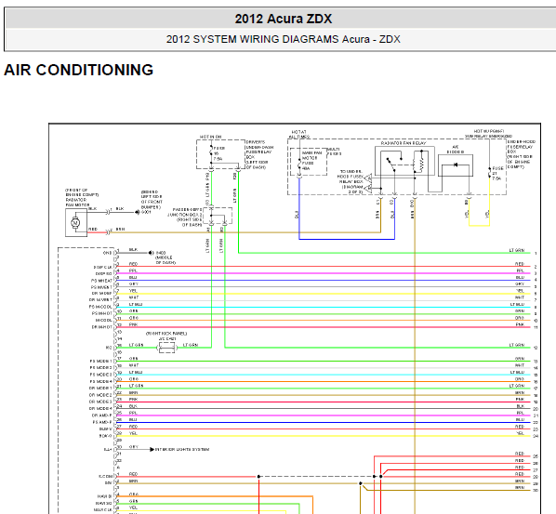Viewport: 556px width, 514px height.
Task: Select the blue wire from main fan fuse
Action: tap(299, 209)
